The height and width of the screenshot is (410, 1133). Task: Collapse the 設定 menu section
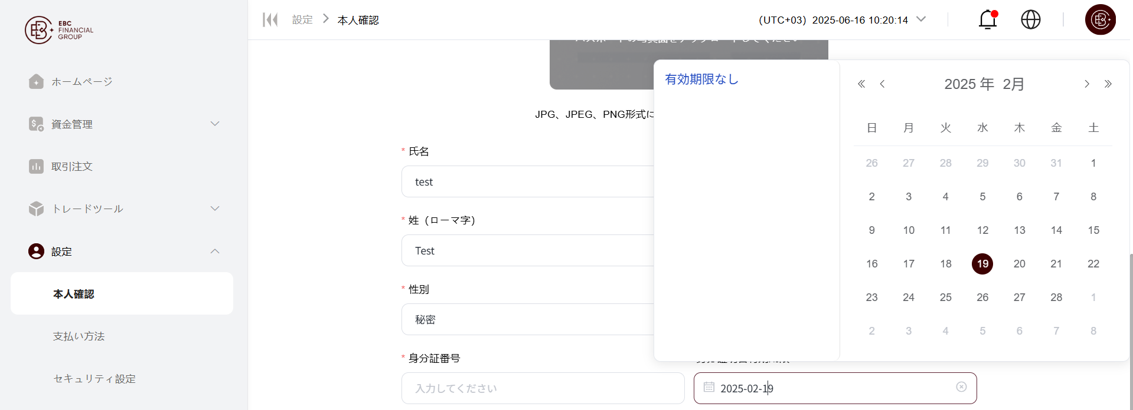[x=215, y=252]
